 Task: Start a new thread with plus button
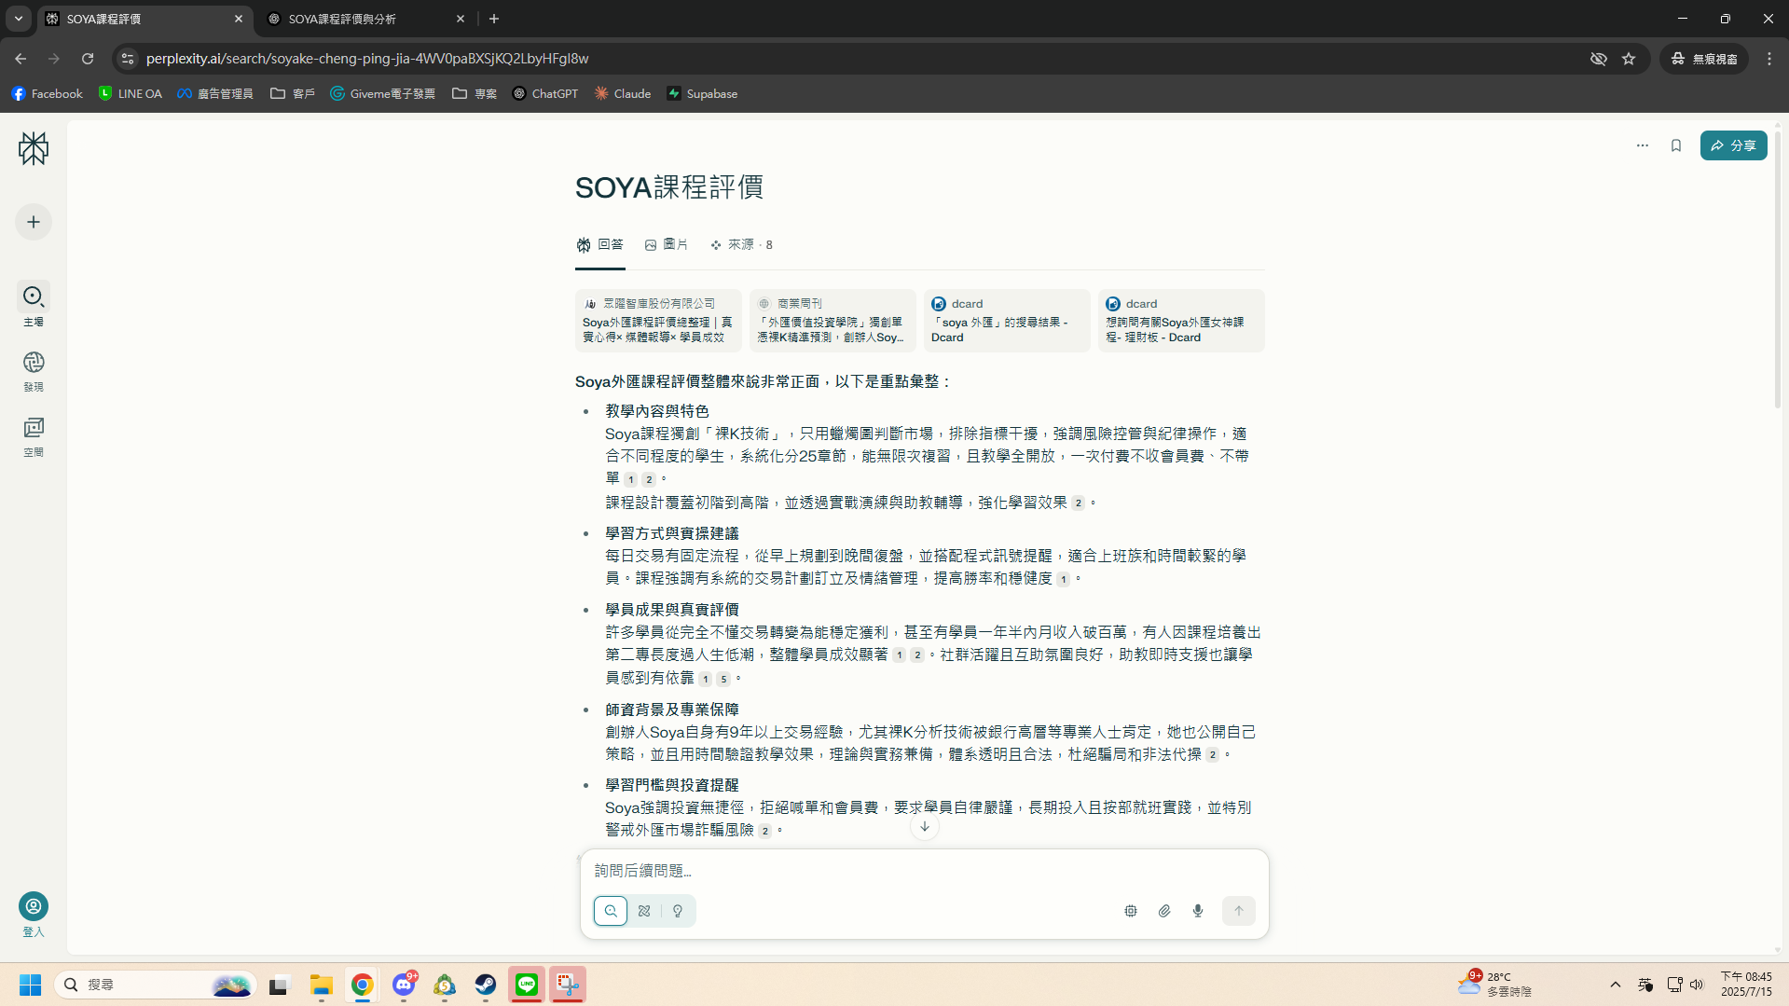coord(34,222)
